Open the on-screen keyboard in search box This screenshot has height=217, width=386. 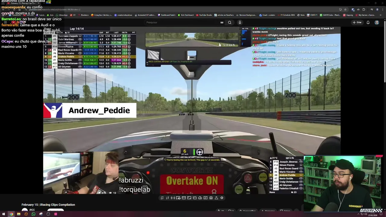pos(222,22)
